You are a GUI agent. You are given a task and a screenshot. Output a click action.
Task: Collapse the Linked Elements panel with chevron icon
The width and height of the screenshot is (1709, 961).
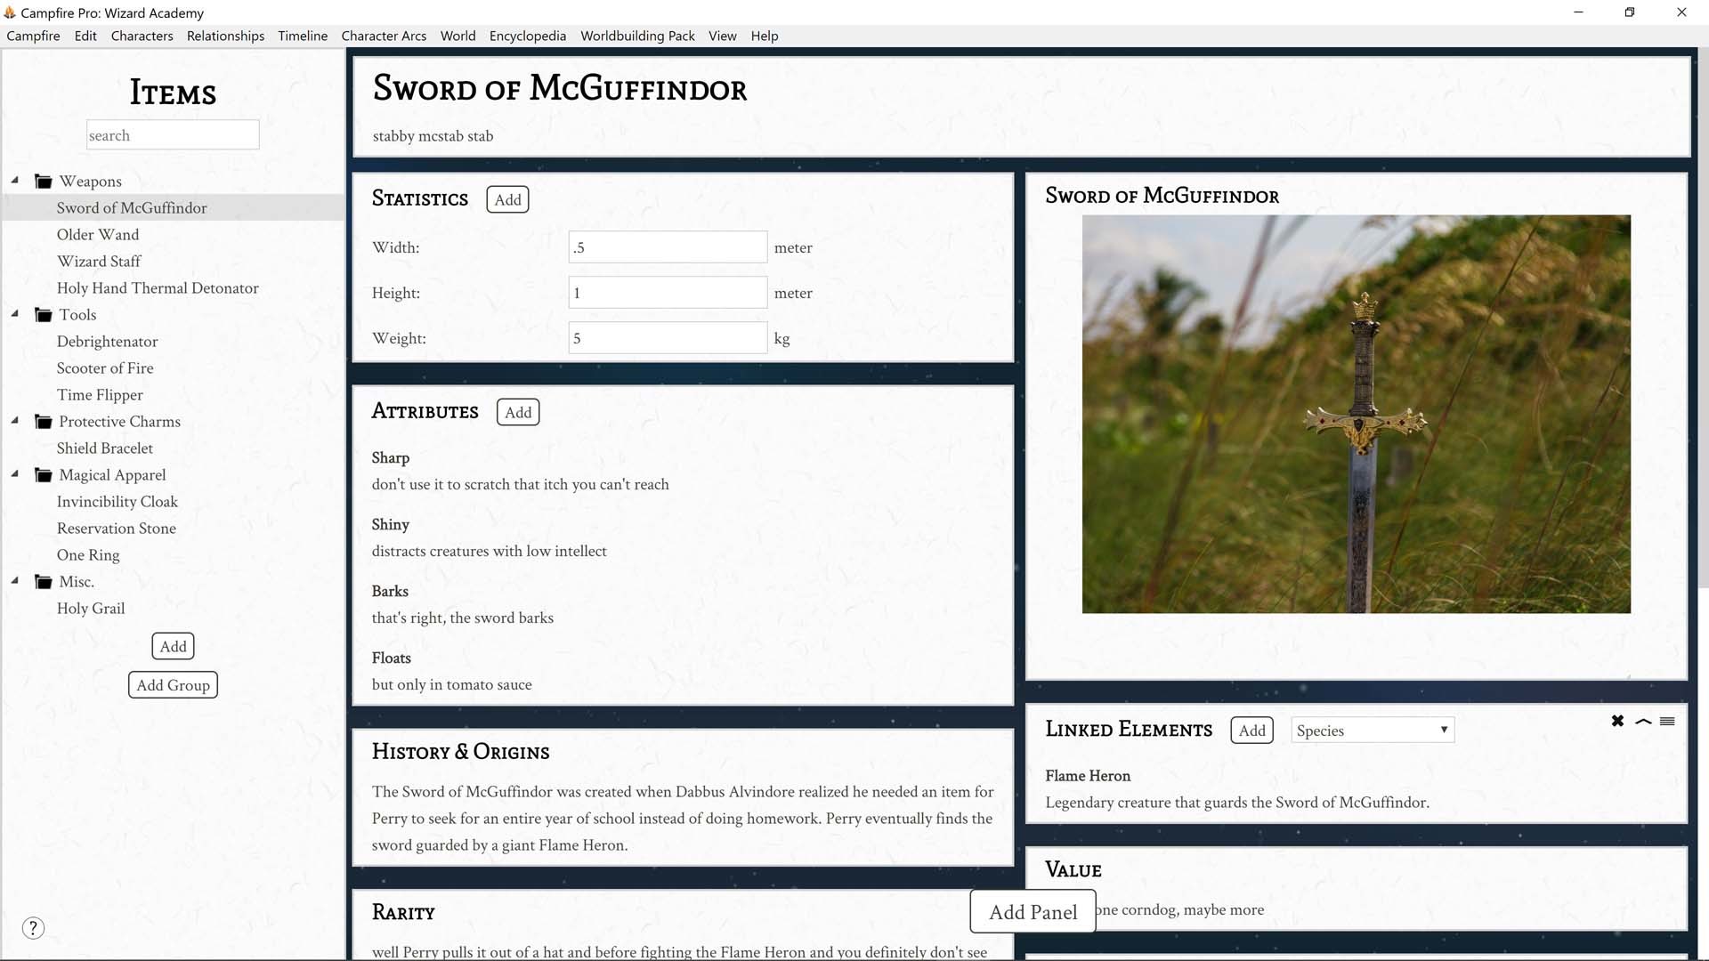[1642, 722]
